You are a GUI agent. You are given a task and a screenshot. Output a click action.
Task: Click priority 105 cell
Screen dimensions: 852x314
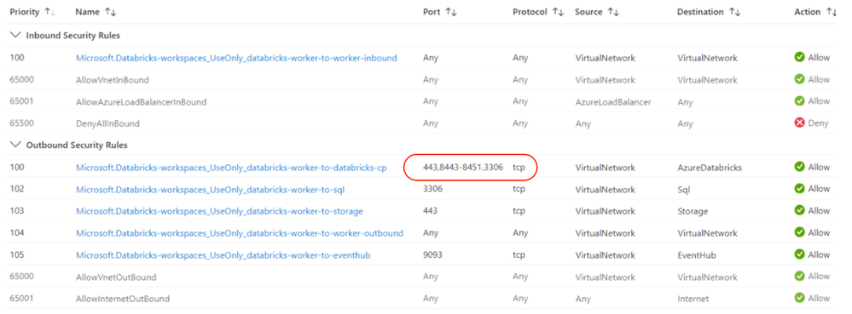(x=17, y=254)
